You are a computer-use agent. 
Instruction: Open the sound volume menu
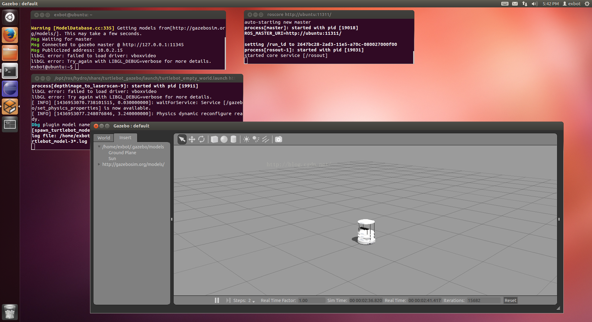click(535, 4)
